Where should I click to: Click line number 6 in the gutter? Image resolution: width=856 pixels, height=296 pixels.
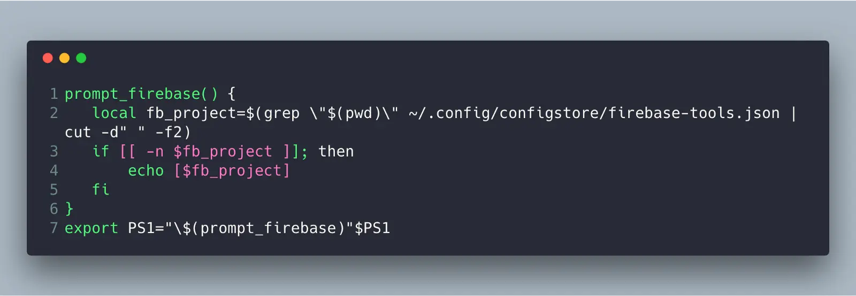pos(54,209)
